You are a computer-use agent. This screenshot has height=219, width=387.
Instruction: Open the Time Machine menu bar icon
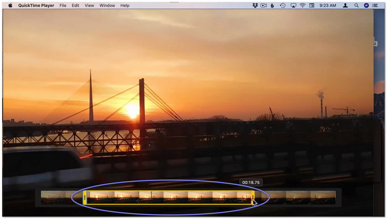[283, 5]
